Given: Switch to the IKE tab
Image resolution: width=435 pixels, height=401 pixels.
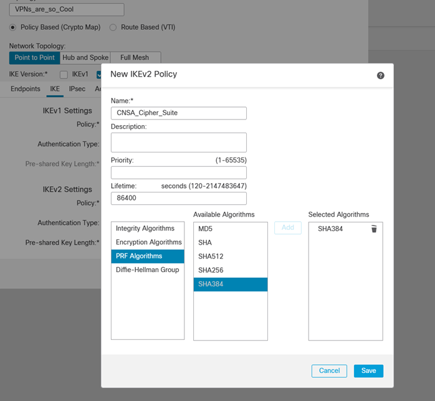Looking at the screenshot, I should tap(55, 88).
